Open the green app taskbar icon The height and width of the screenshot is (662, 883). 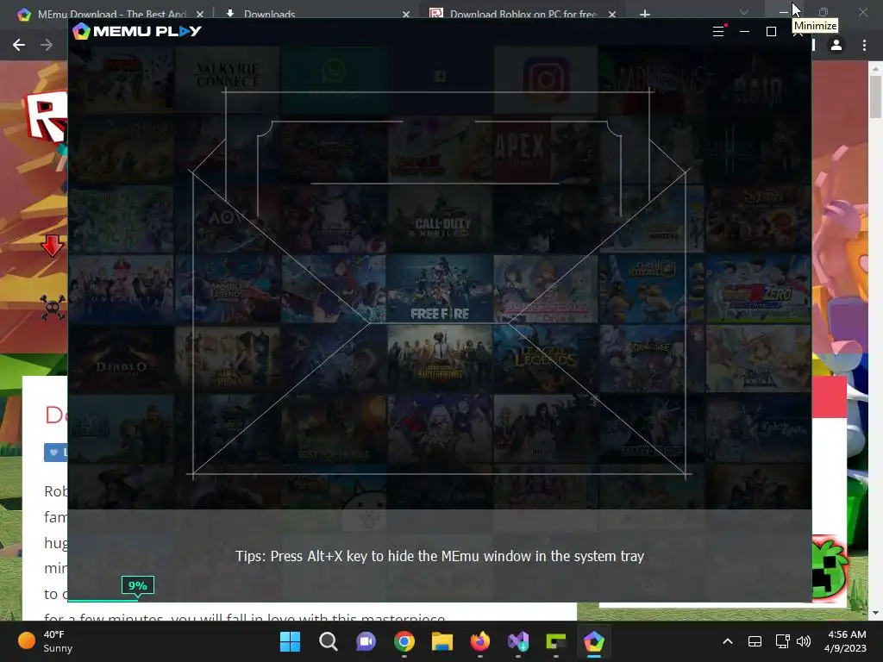coord(556,641)
